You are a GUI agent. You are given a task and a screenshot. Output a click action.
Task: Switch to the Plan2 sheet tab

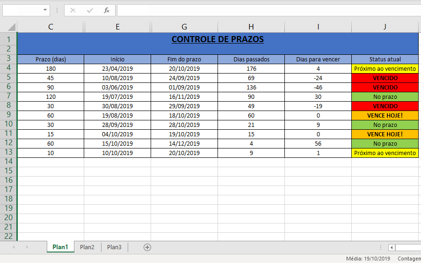(87, 247)
